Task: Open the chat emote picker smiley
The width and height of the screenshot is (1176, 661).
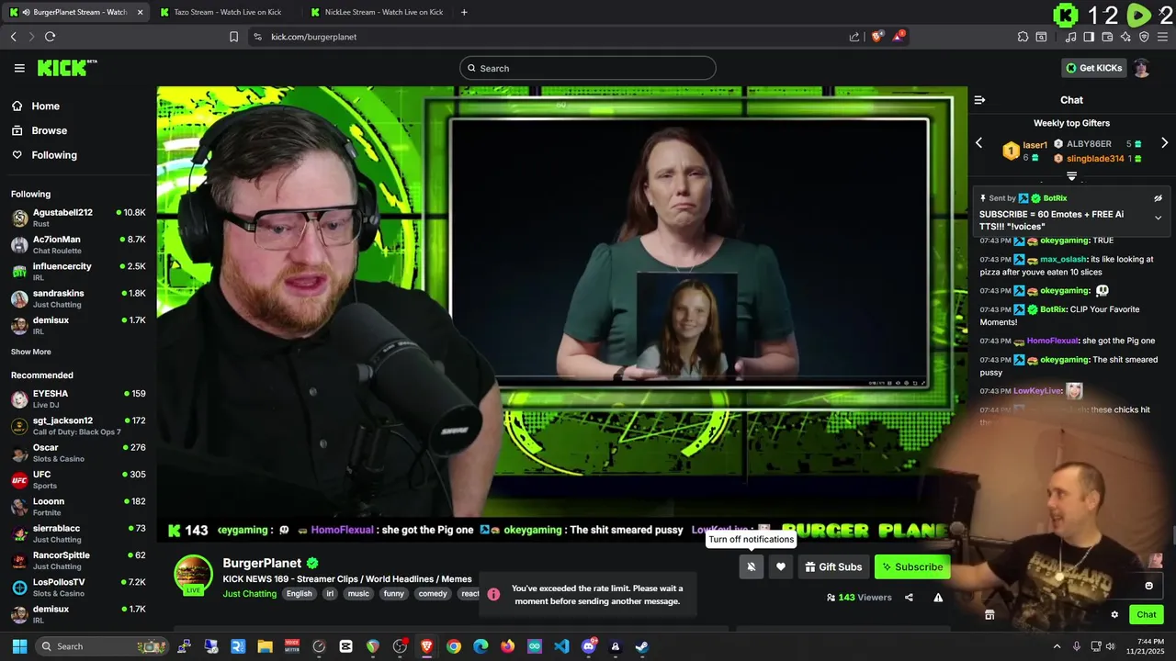Action: [1148, 586]
